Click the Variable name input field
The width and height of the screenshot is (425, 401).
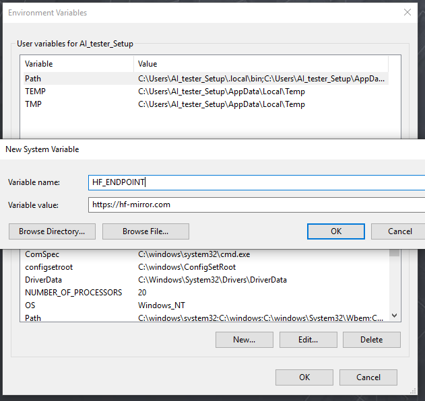[x=256, y=182]
